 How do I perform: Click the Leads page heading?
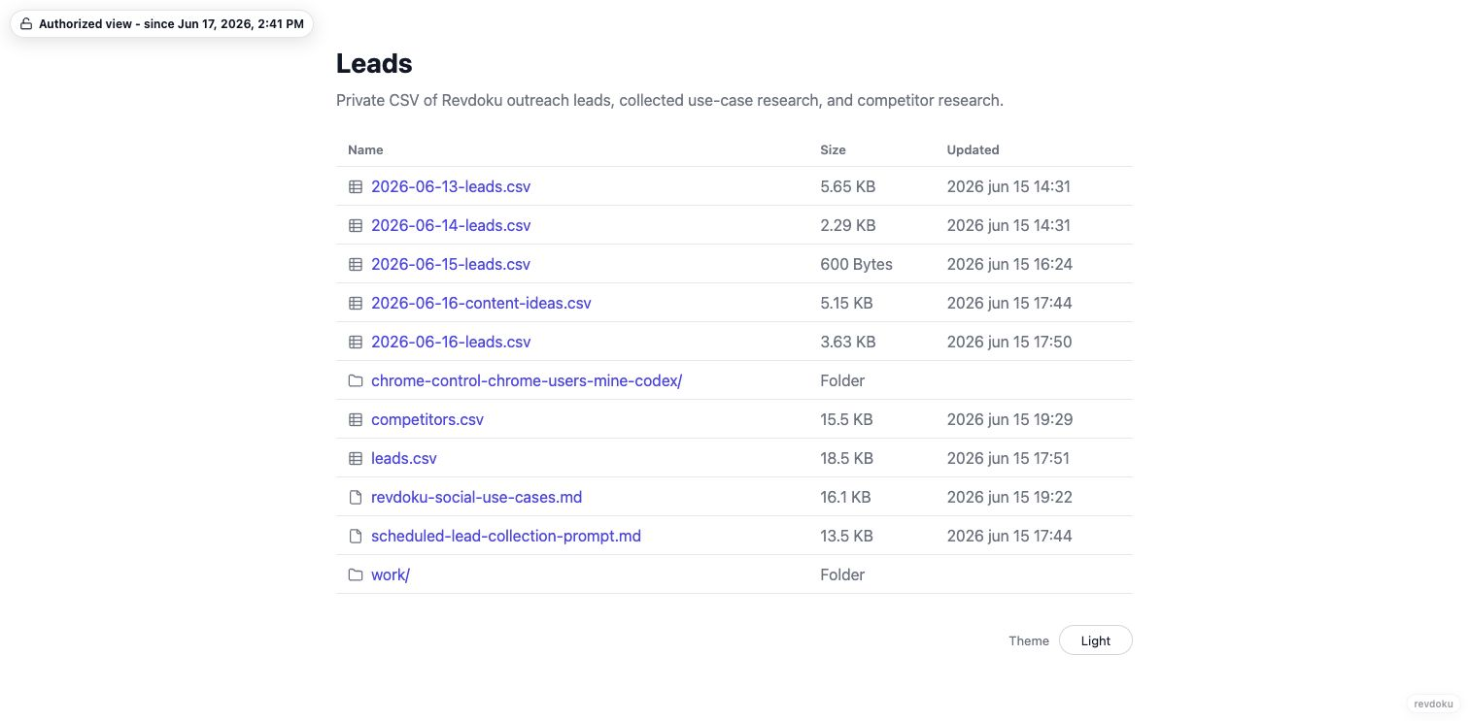tap(374, 63)
